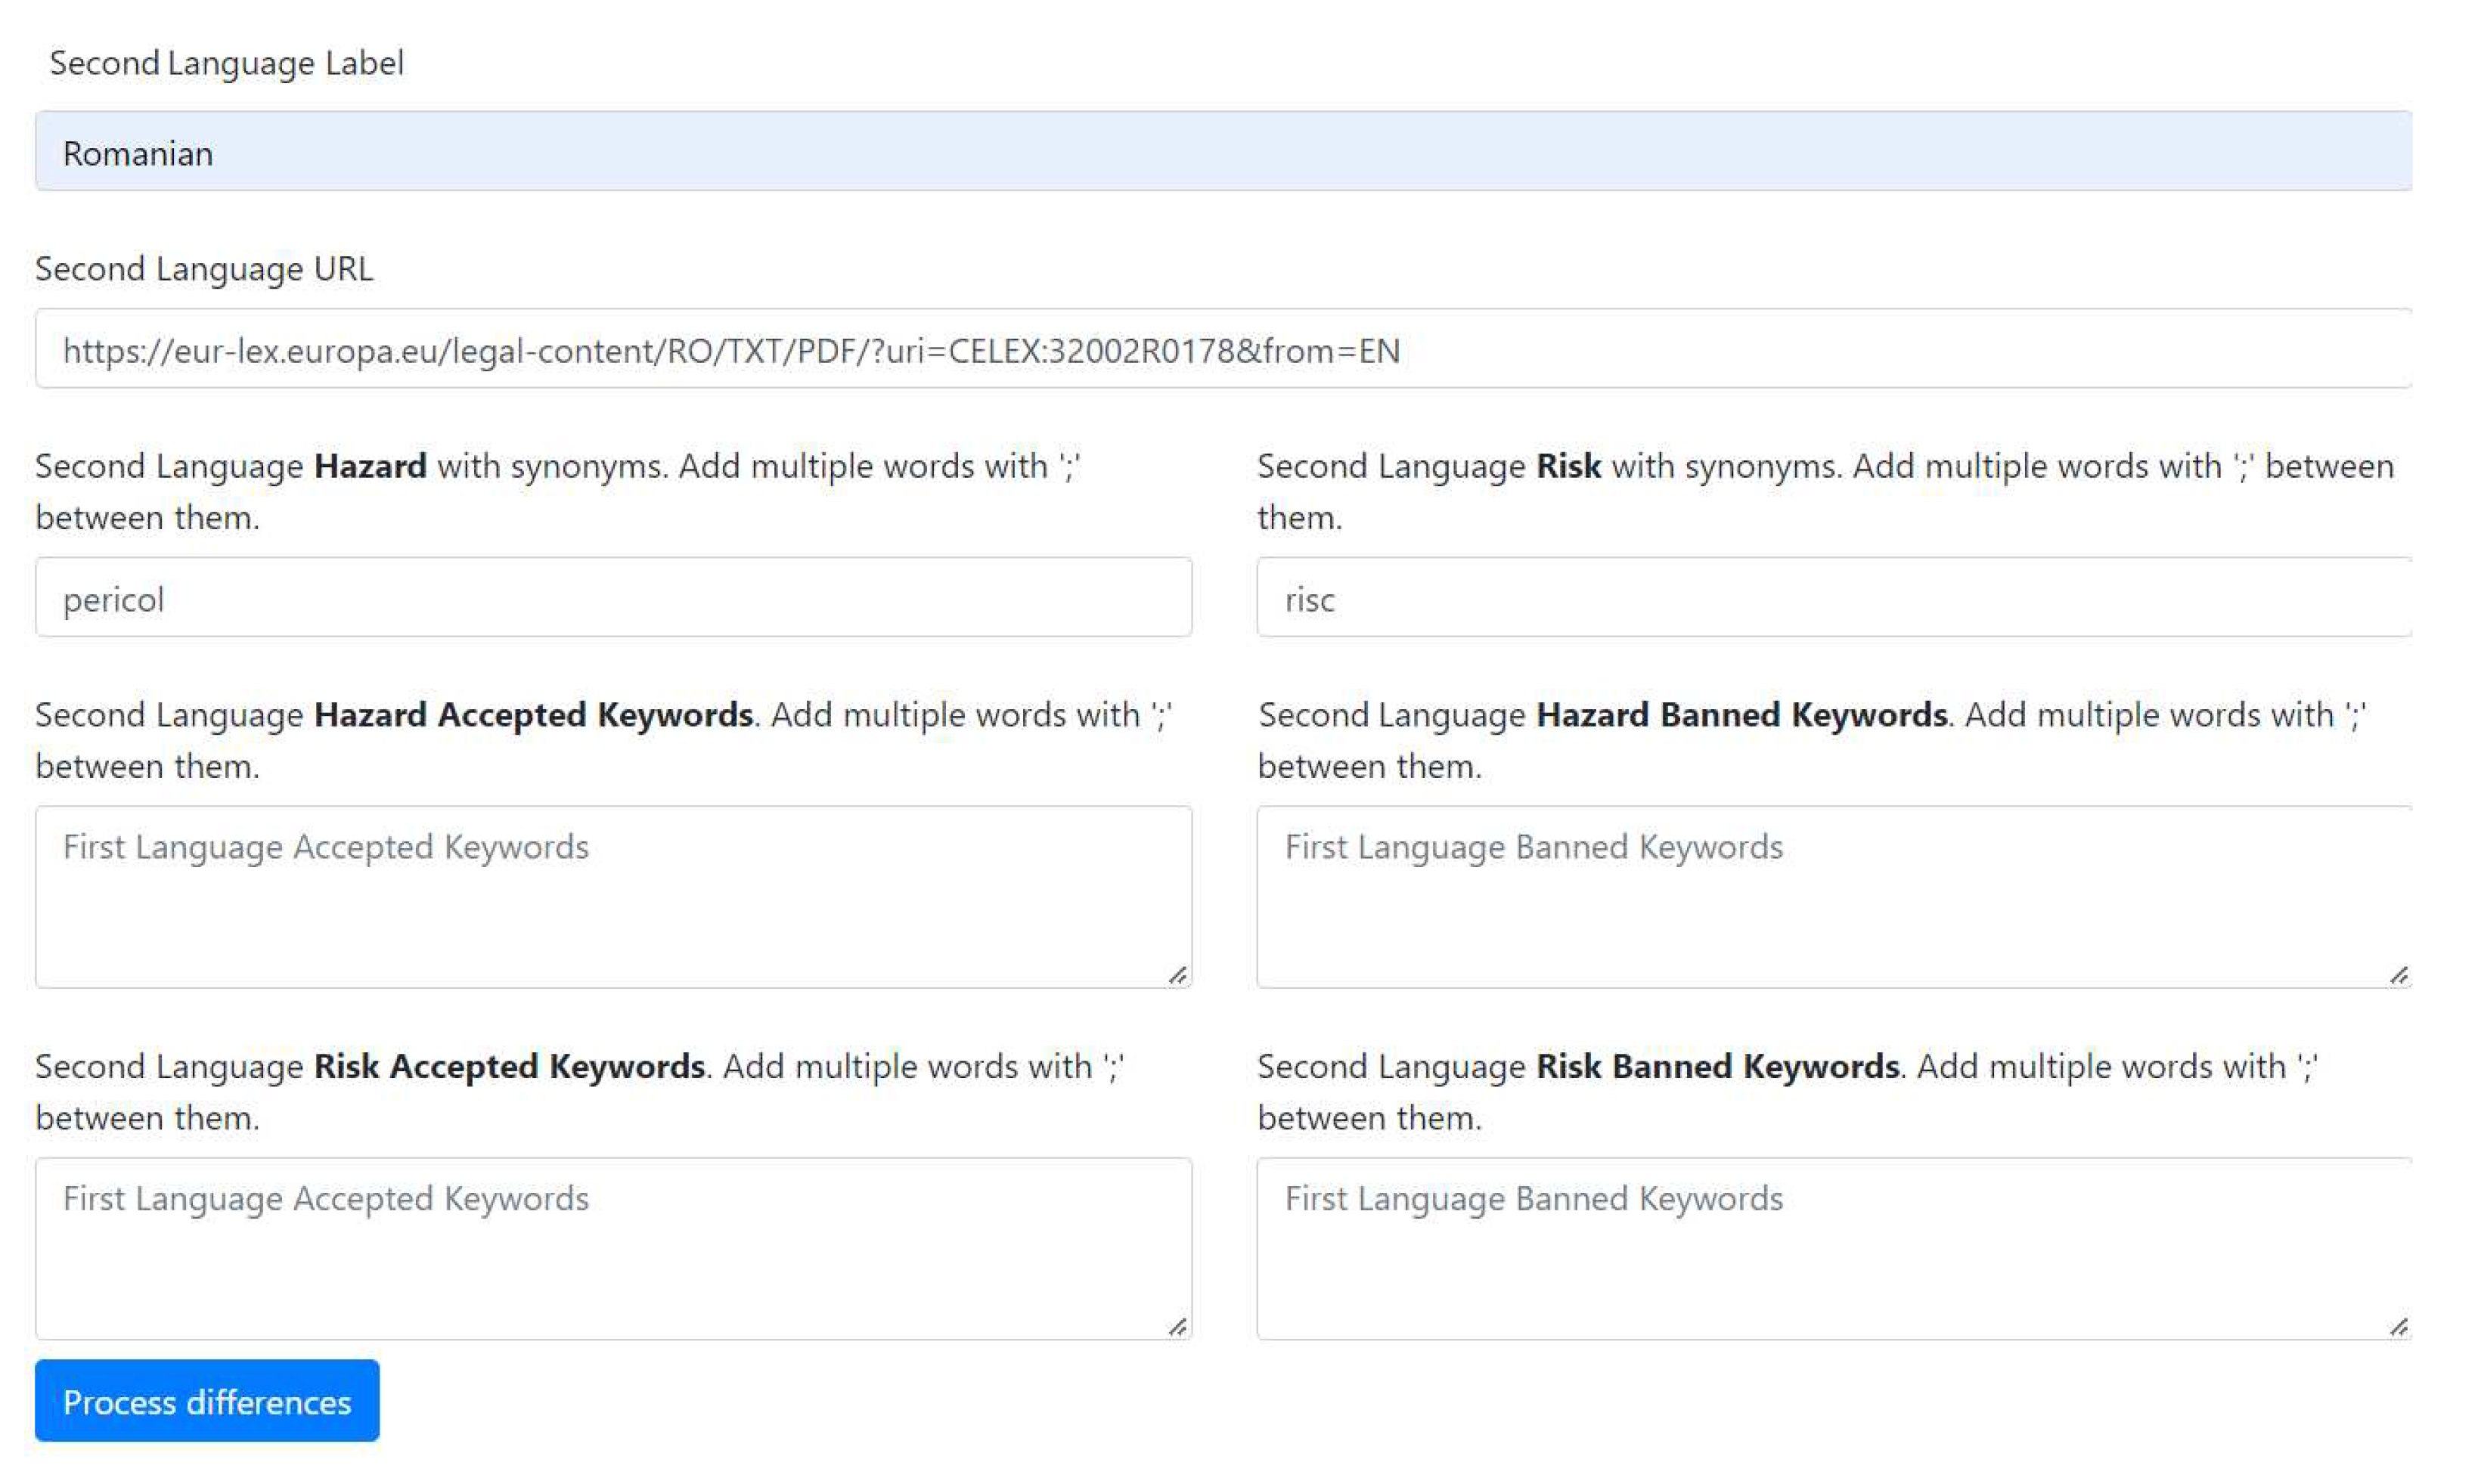
Task: Click the First Language Accepted Keywords placeholder
Action: 326,846
